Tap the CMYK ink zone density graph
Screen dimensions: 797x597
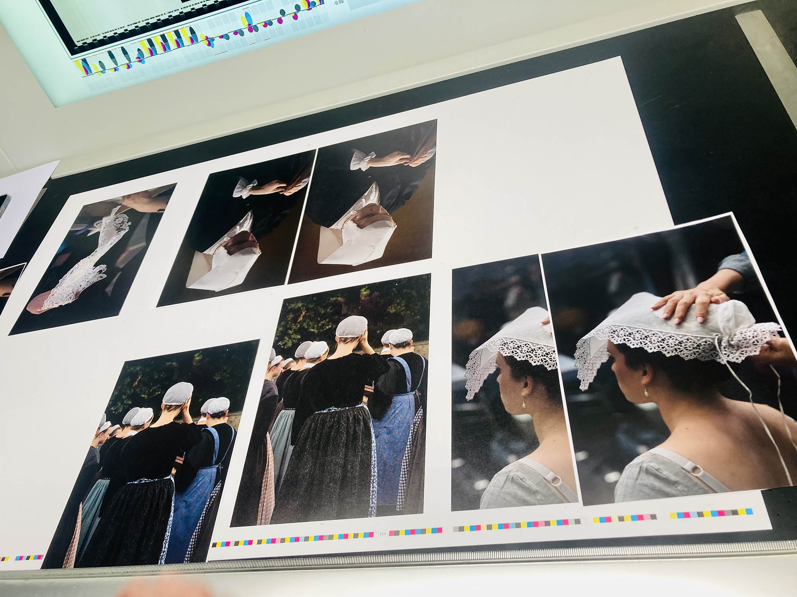[202, 39]
